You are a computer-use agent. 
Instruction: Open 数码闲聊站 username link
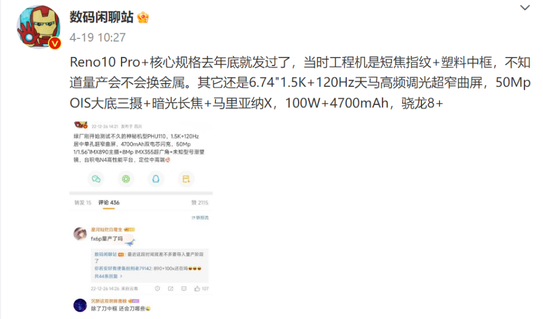tap(101, 17)
